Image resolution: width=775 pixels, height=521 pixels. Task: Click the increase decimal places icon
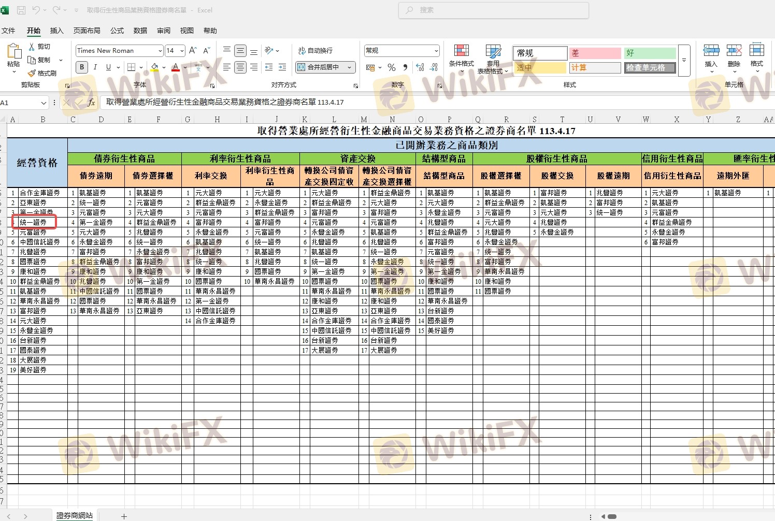point(420,67)
